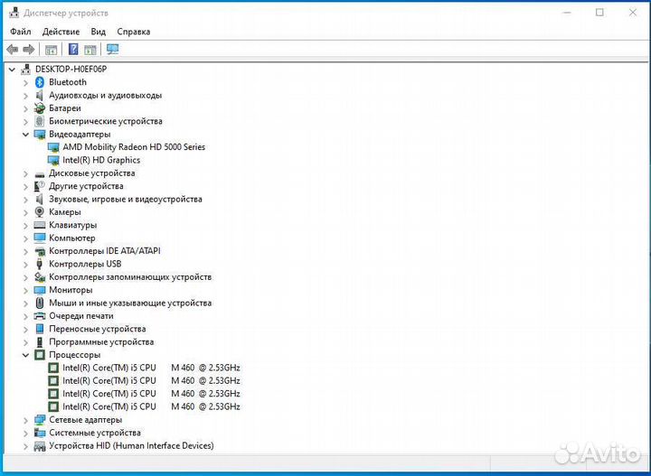Select AMD Mobility Radeon HD 5000 Series

pos(134,147)
